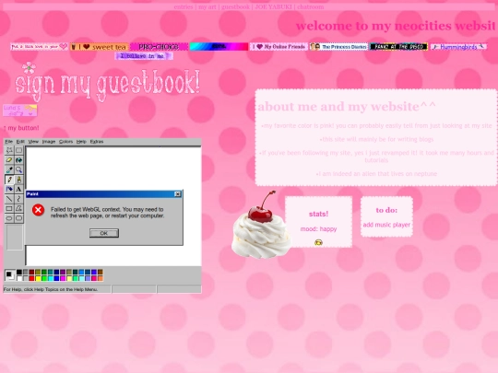Choose the Fill With Color bucket tool
Viewport: 498px width, 373px height.
(18, 160)
